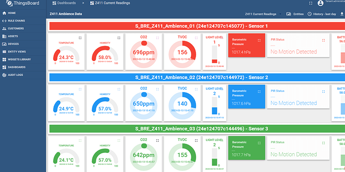Click the Rule Chains arrows icon
Screen dimensions: 345x172
tap(4, 21)
